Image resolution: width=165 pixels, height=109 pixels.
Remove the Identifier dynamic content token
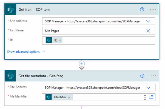point(69,98)
